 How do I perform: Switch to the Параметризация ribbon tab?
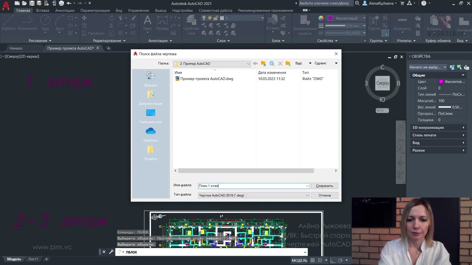[95, 10]
